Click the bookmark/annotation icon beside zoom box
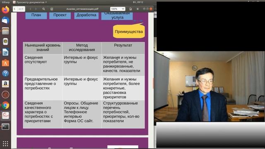Screen dimensions: 265x149 tap(130, 9)
